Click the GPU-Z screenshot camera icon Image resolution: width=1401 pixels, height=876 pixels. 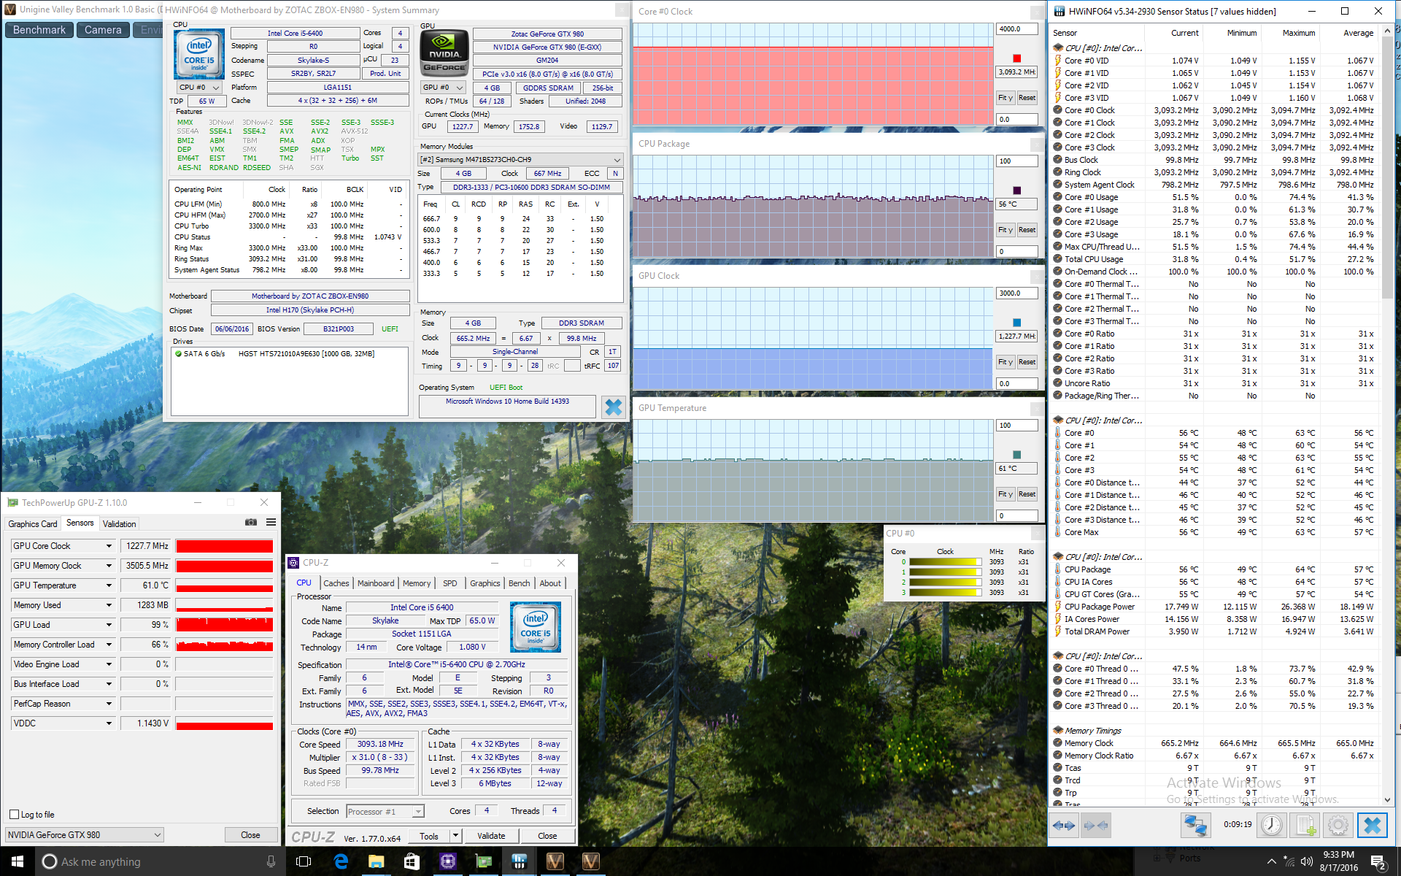251,522
